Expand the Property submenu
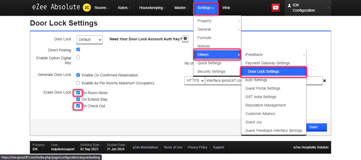361x160 pixels. (217, 21)
